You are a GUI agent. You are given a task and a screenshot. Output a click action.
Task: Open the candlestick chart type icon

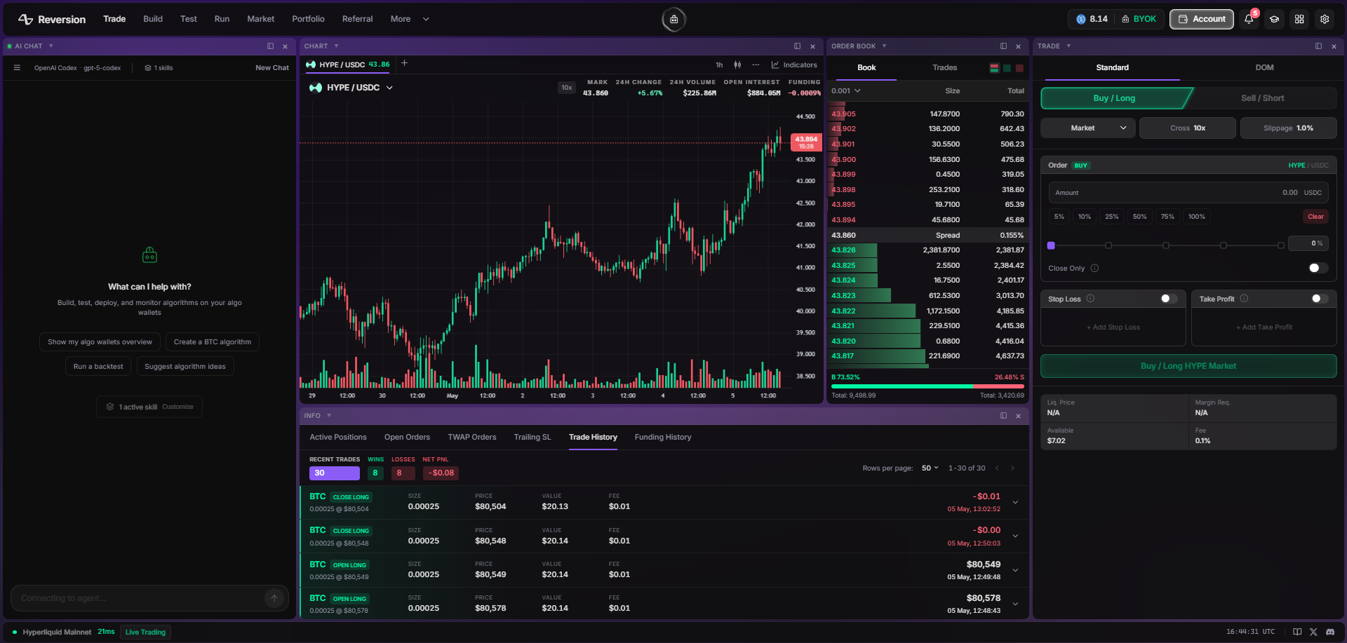coord(737,65)
